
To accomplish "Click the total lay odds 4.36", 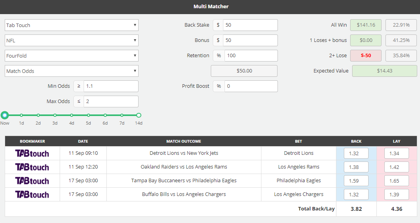I will [397, 209].
